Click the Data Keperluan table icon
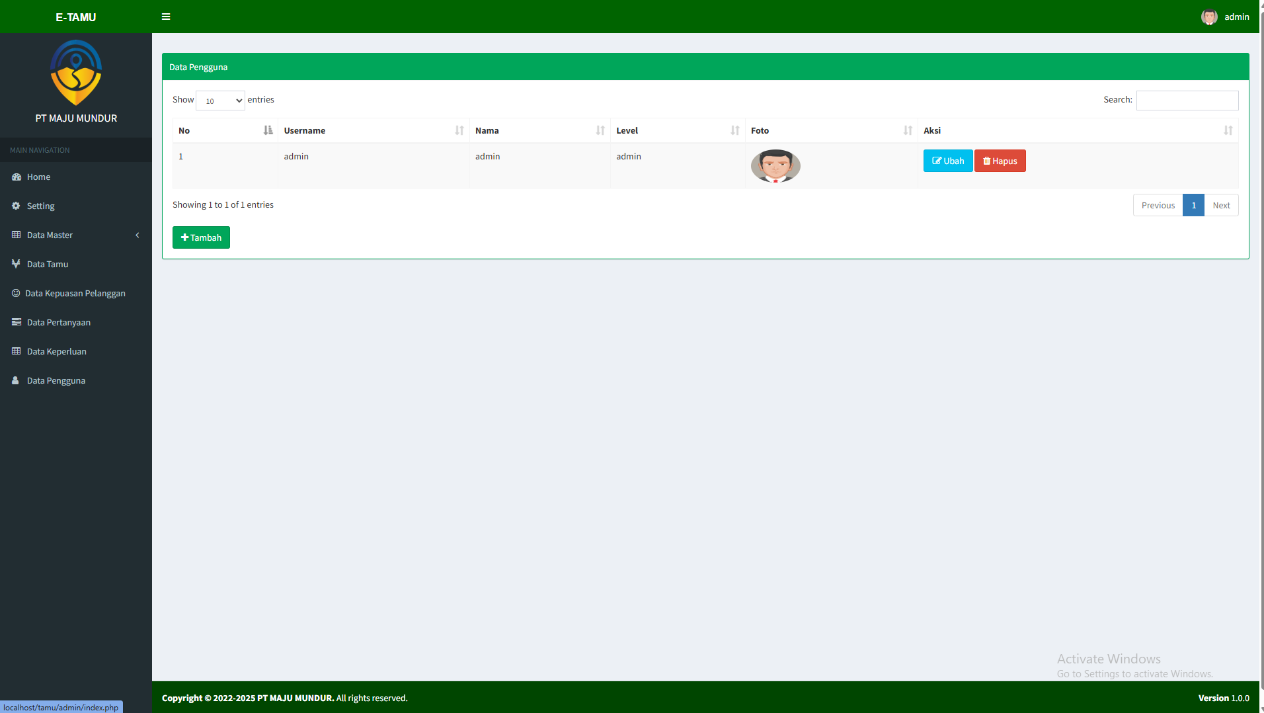Image resolution: width=1264 pixels, height=713 pixels. point(17,351)
